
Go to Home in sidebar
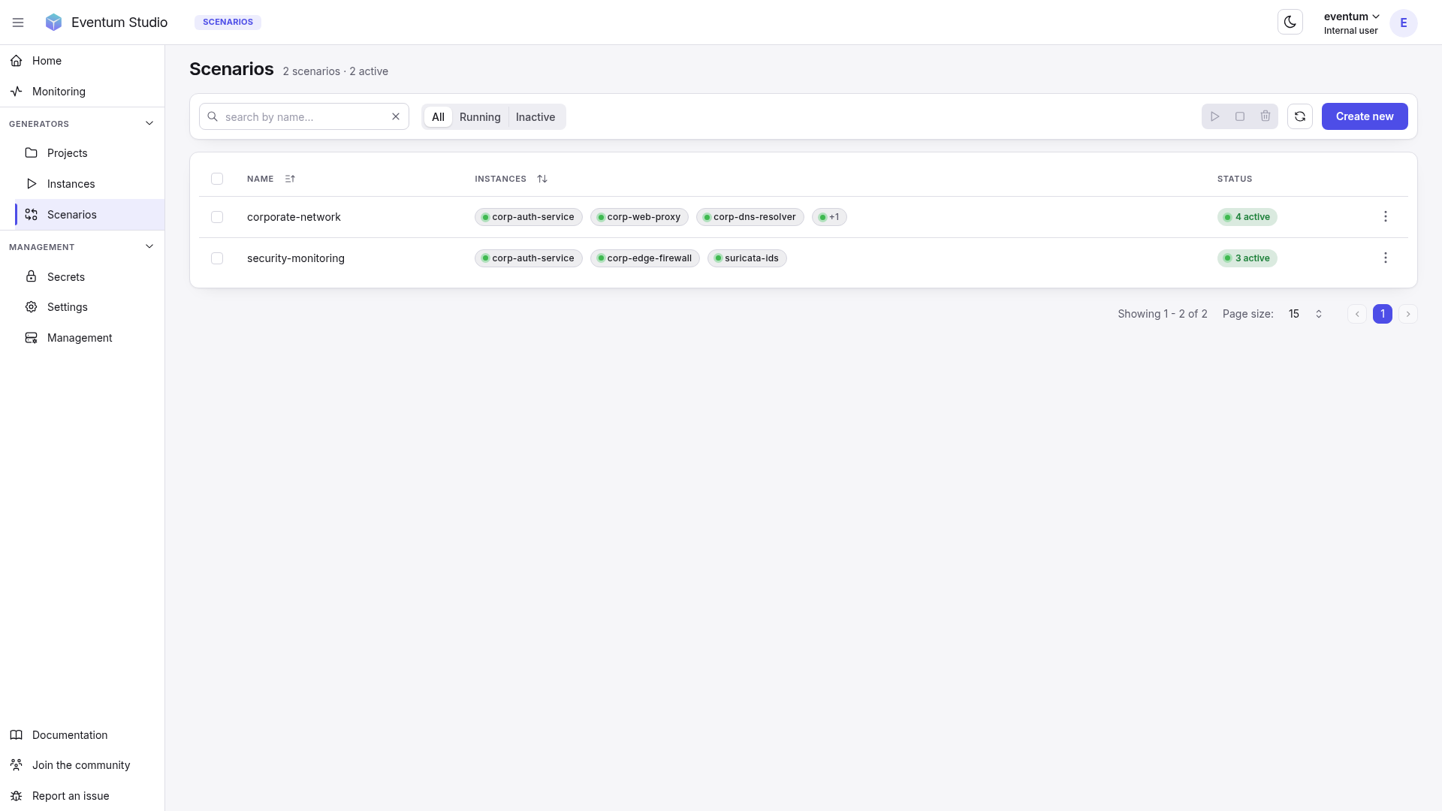tap(82, 61)
